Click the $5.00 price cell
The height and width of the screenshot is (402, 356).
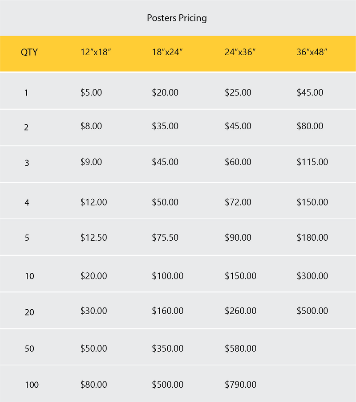91,93
